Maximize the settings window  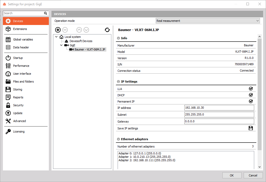248,4
